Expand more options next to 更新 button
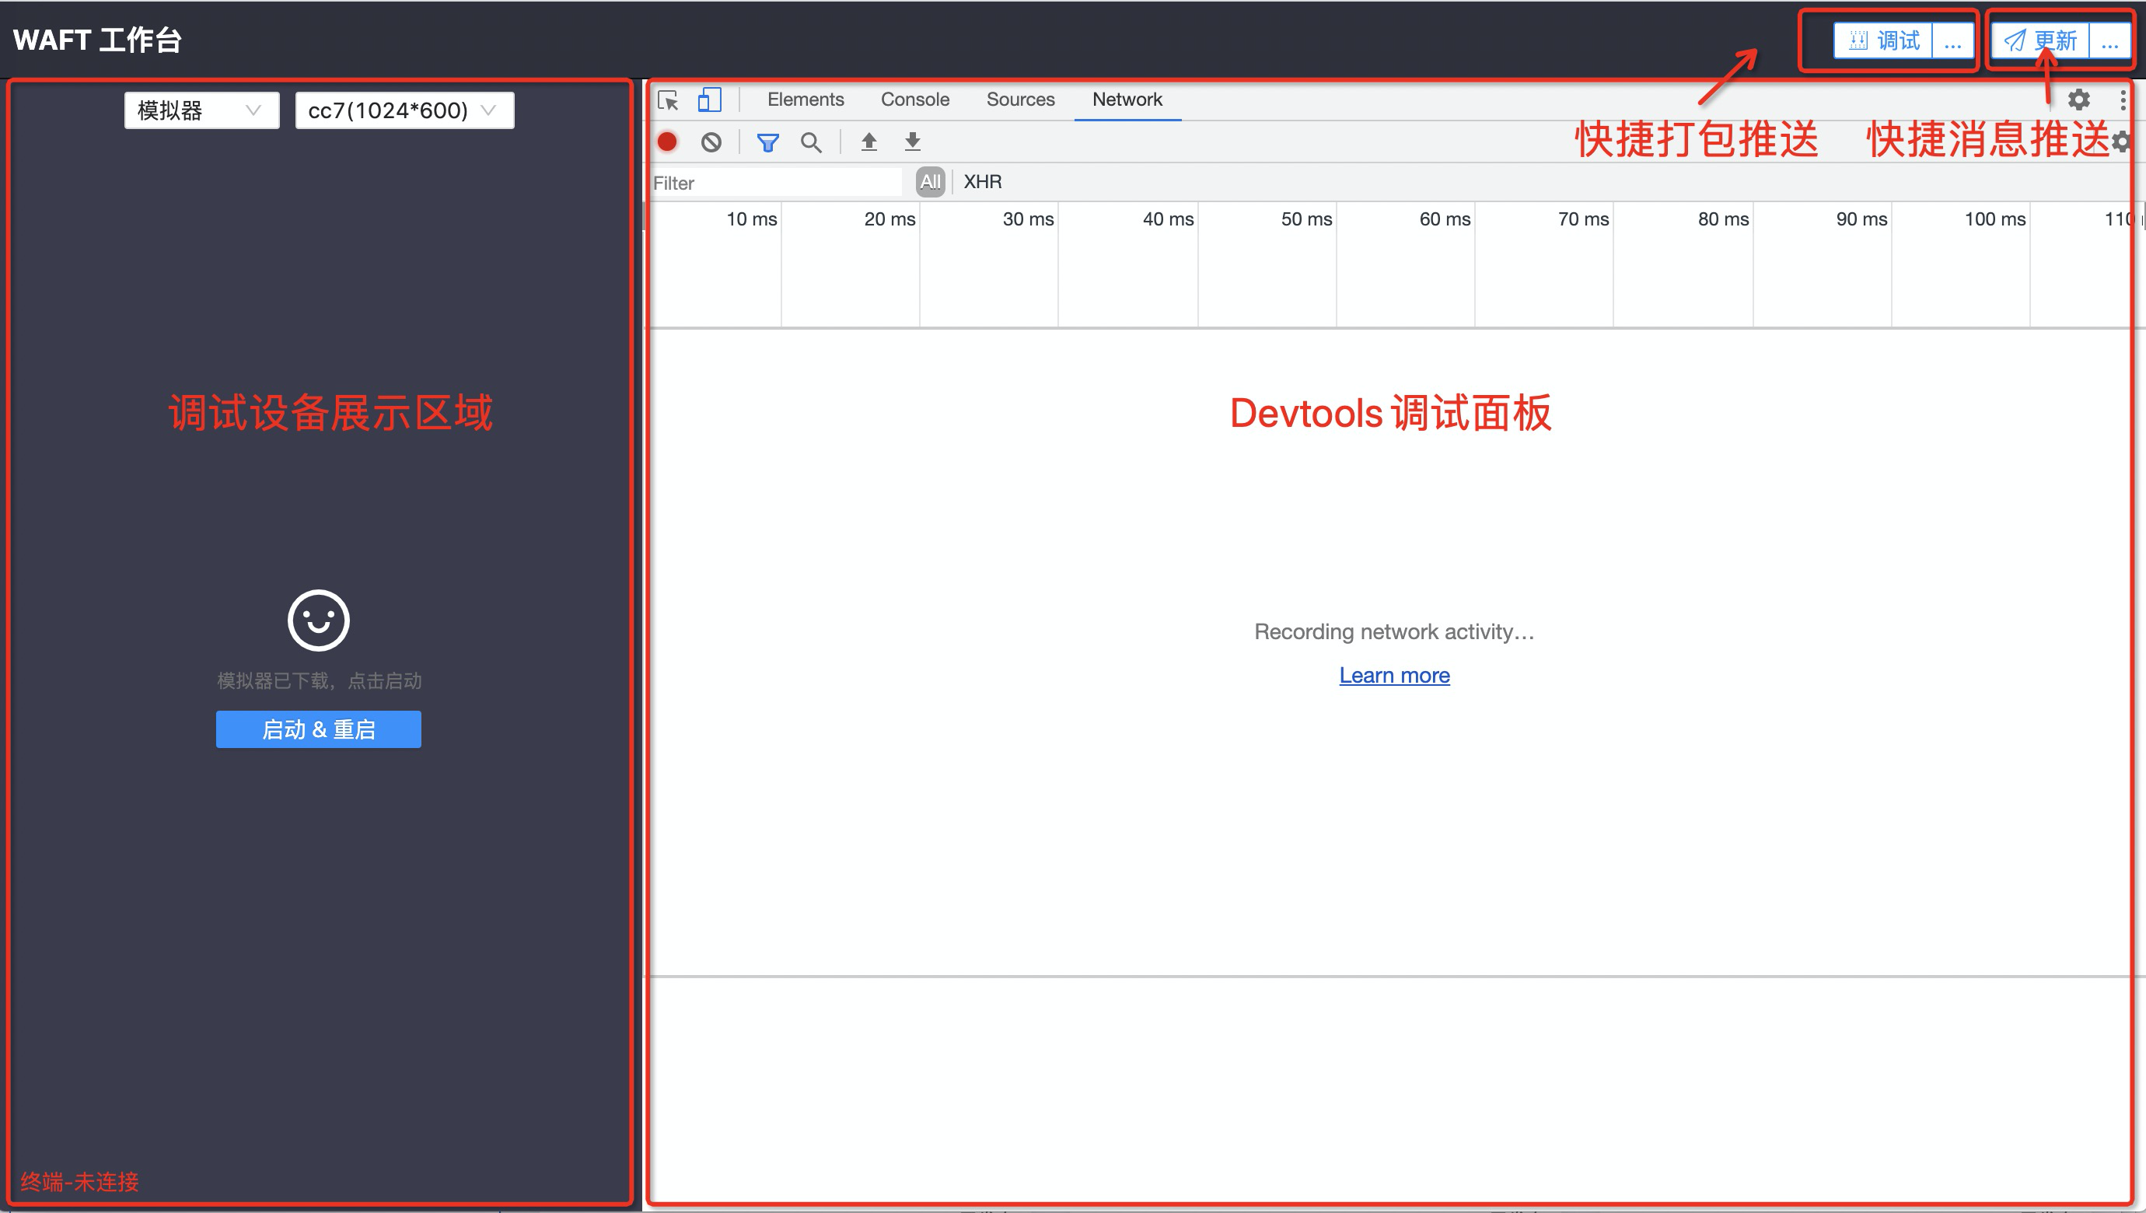This screenshot has height=1213, width=2146. click(2109, 40)
